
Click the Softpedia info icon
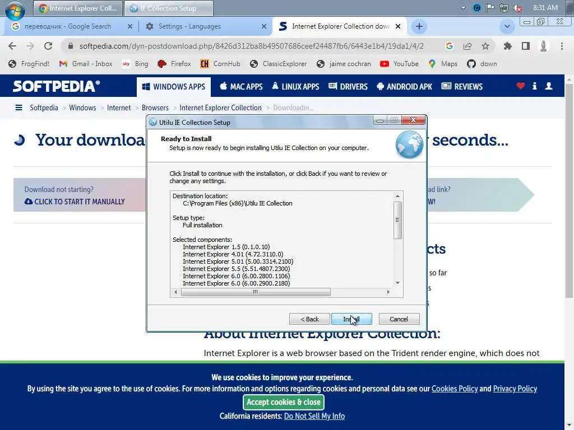click(x=534, y=86)
